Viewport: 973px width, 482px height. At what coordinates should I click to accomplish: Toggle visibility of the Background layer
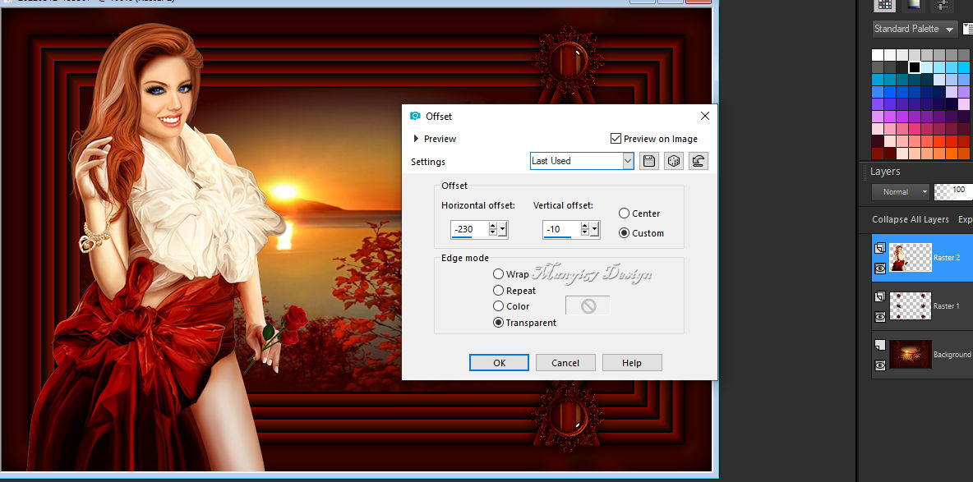point(880,365)
